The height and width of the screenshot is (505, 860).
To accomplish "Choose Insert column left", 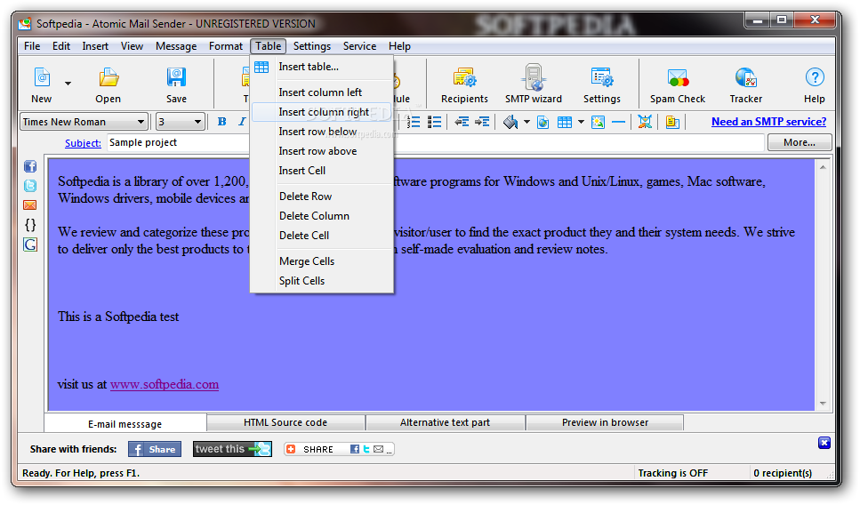I will [322, 92].
